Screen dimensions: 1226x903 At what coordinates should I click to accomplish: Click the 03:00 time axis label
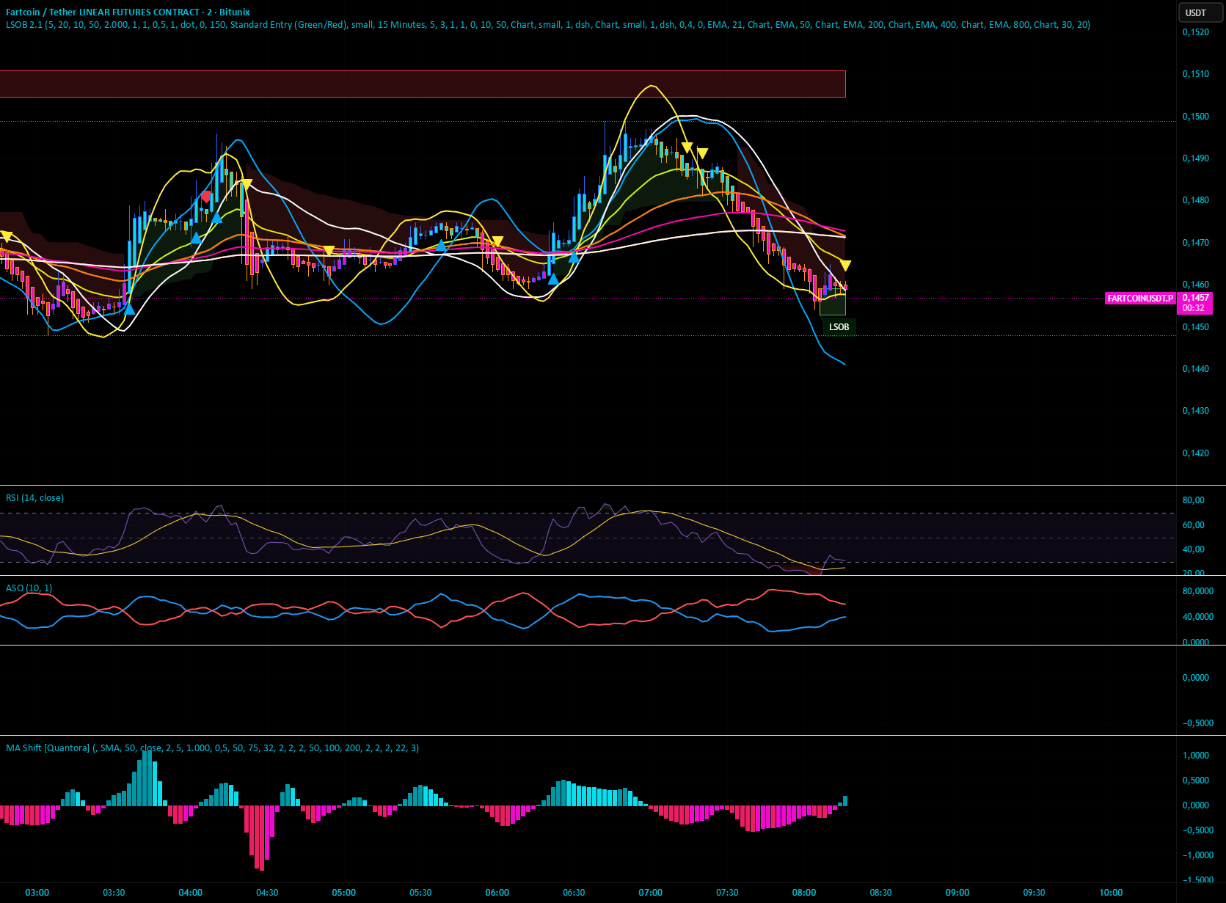coord(37,893)
